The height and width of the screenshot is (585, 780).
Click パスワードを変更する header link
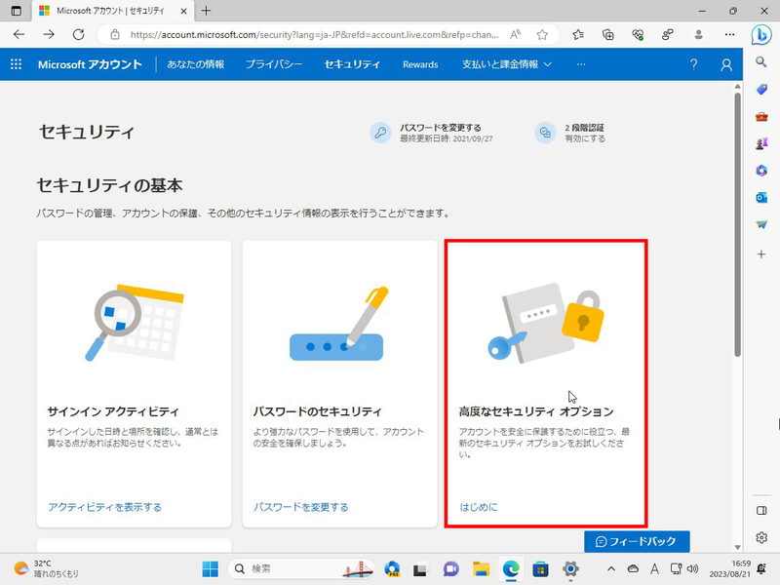tap(441, 128)
